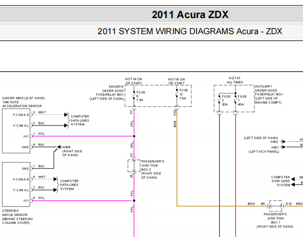303x237 pixels.
Task: Click the 'B5' connector pin label
Action: point(263,204)
